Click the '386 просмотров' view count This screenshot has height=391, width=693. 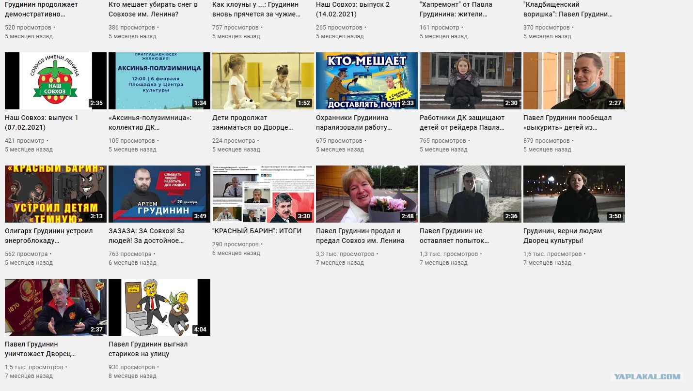tap(132, 28)
